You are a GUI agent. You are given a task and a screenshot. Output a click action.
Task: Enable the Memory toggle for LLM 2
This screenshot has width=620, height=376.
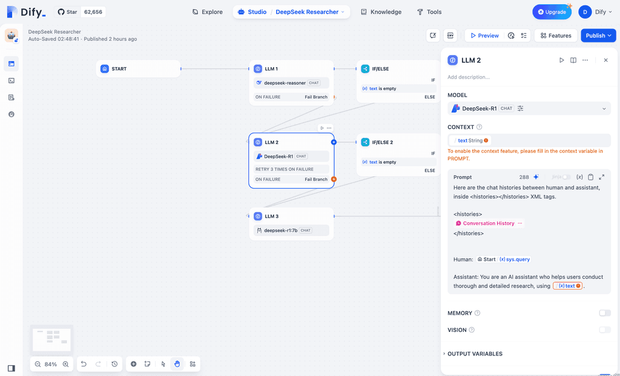tap(604, 313)
